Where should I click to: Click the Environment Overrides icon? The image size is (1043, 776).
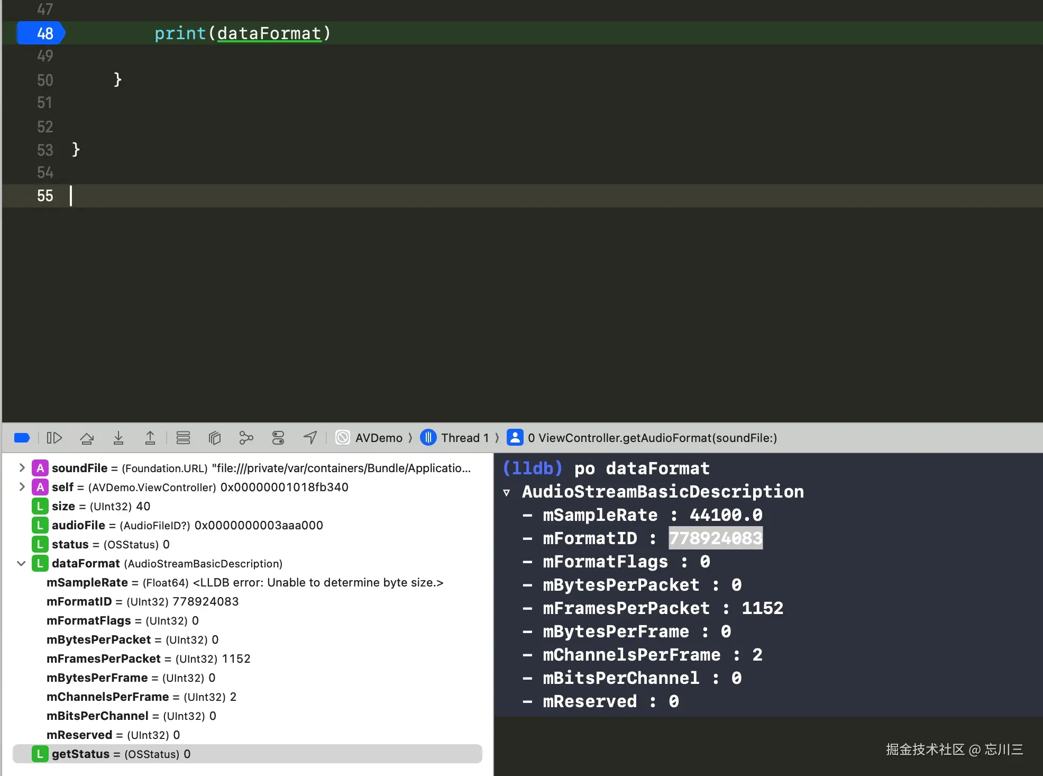coord(278,438)
